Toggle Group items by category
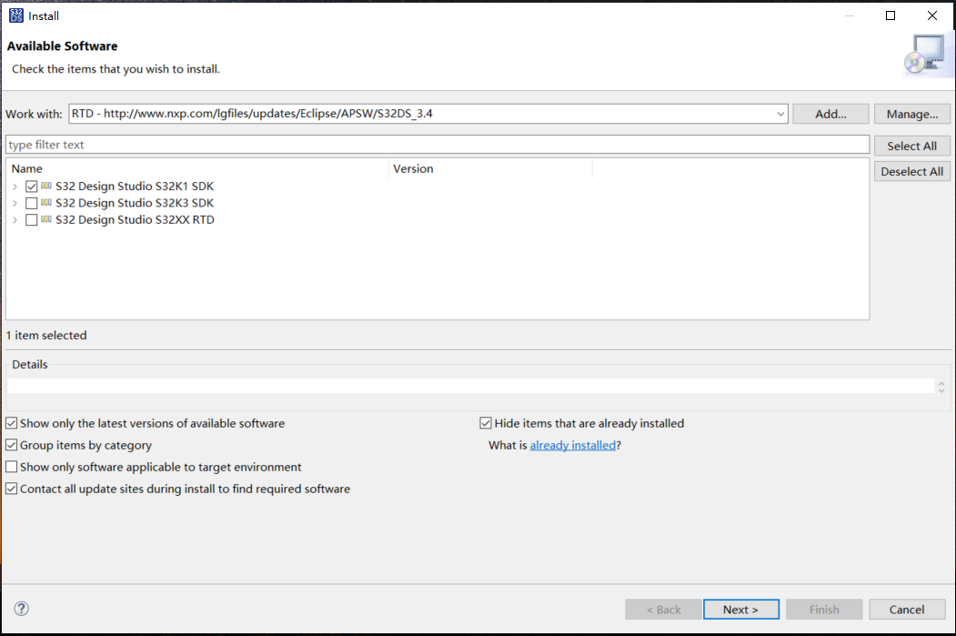Screen dimensions: 956x636 (x=12, y=446)
